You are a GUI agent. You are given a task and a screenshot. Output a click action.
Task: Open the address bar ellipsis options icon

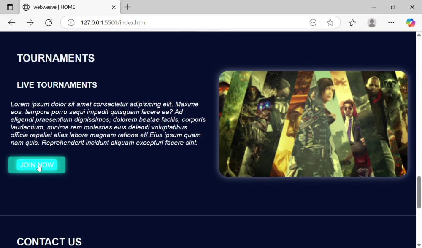(313, 23)
